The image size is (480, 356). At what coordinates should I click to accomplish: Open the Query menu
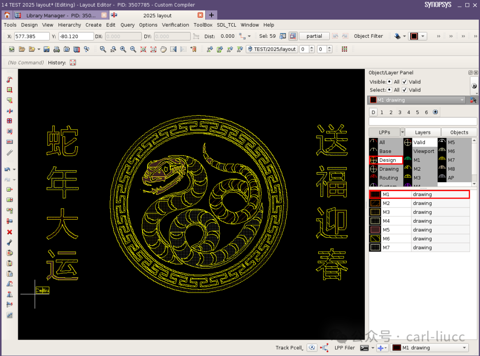click(128, 25)
